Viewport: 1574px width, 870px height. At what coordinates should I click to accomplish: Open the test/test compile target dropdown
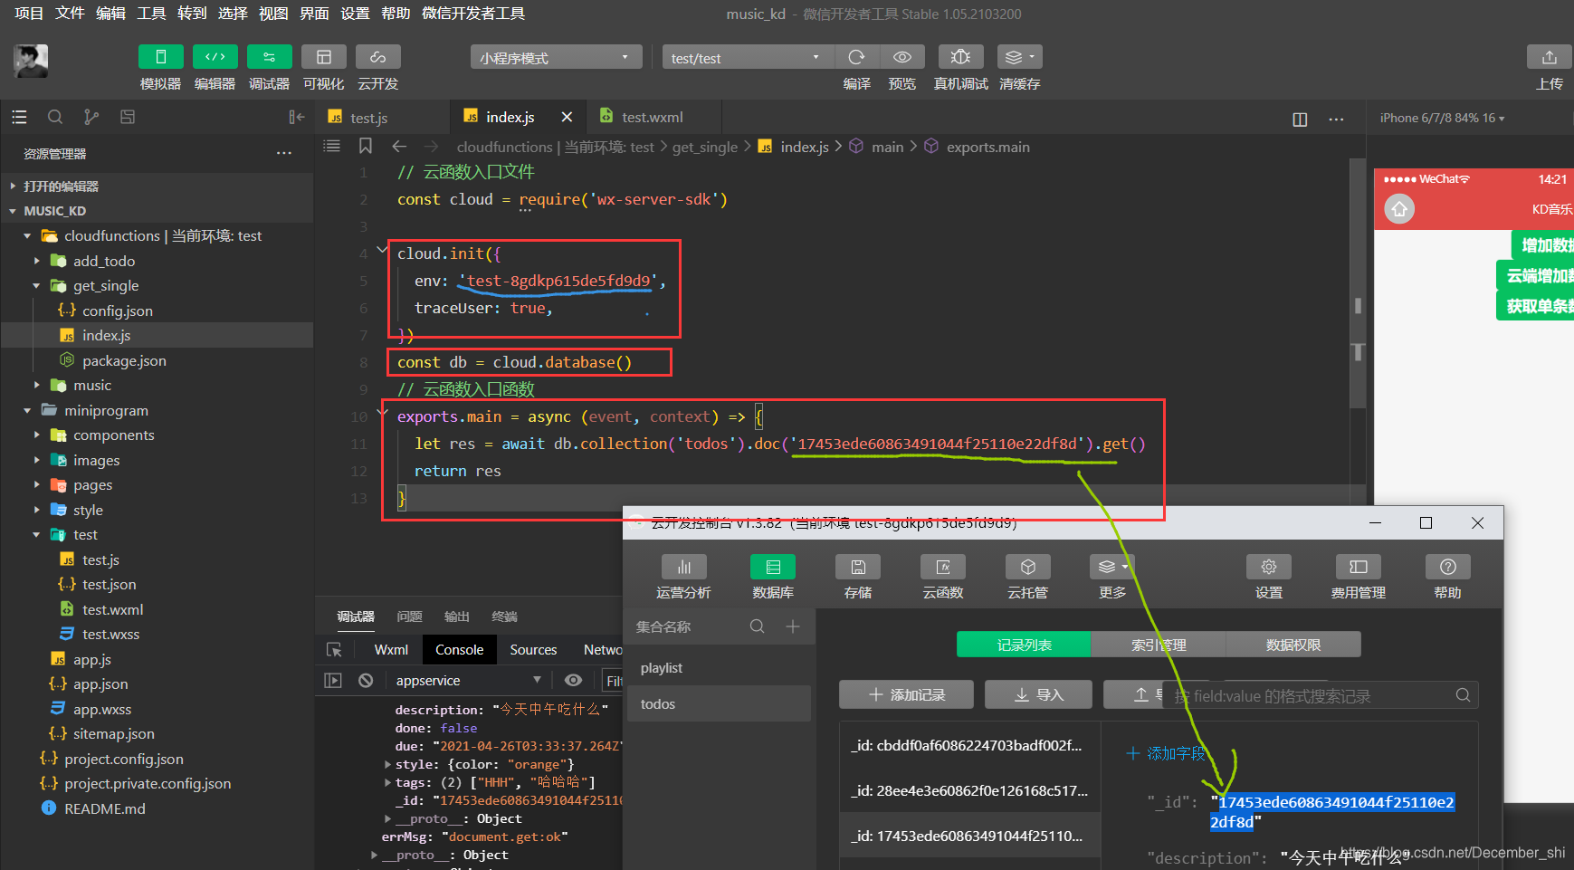(x=748, y=58)
